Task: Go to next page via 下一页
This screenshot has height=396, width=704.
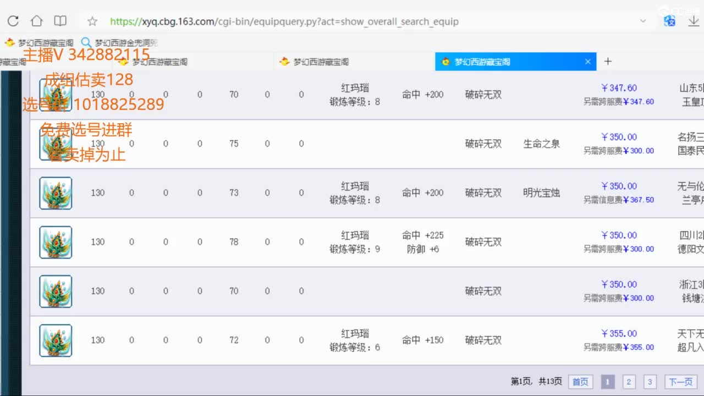Action: click(x=681, y=382)
